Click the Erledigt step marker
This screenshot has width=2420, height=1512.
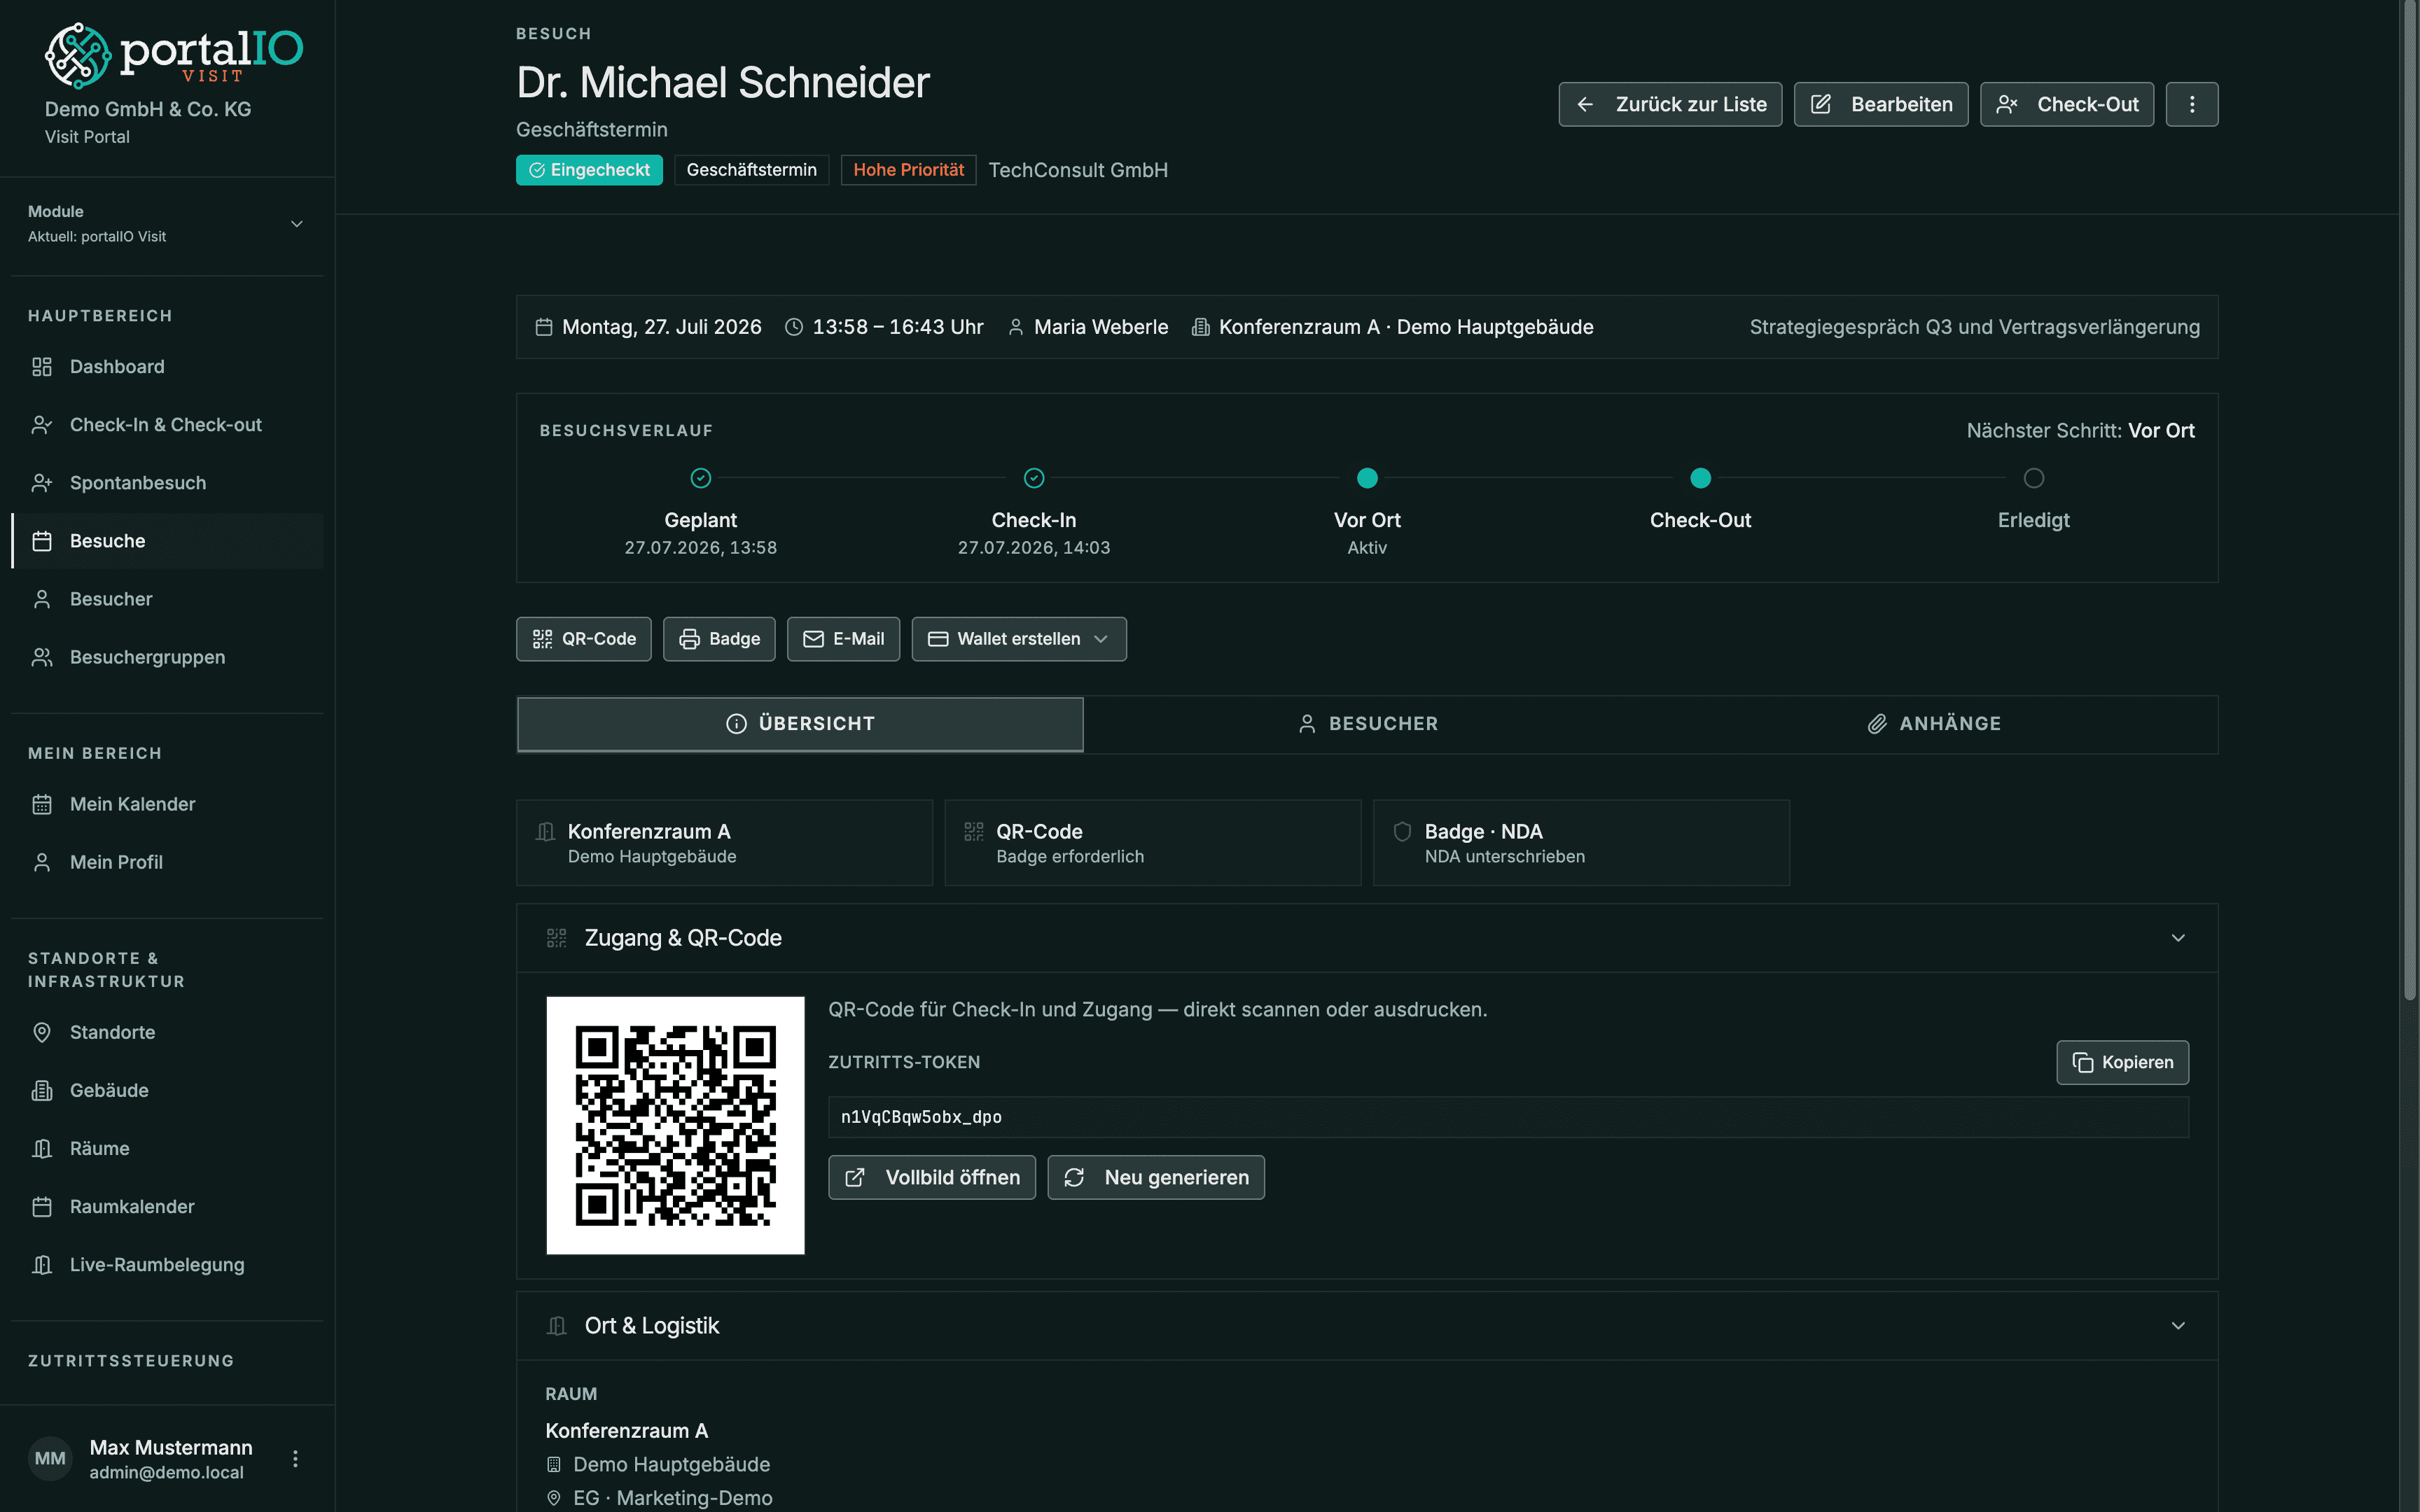[x=2033, y=478]
